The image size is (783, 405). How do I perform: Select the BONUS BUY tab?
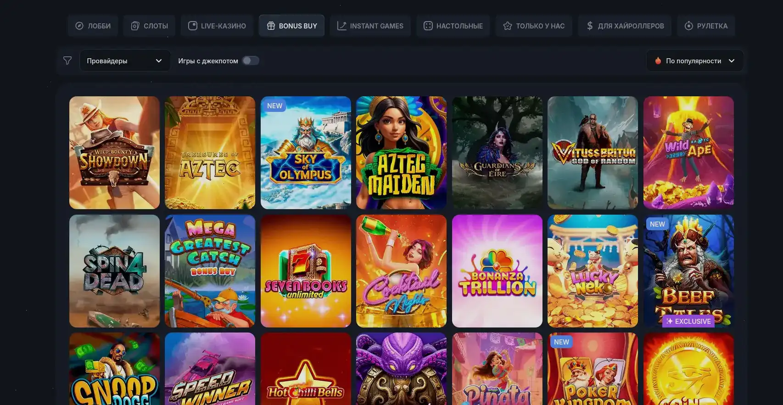coord(291,26)
